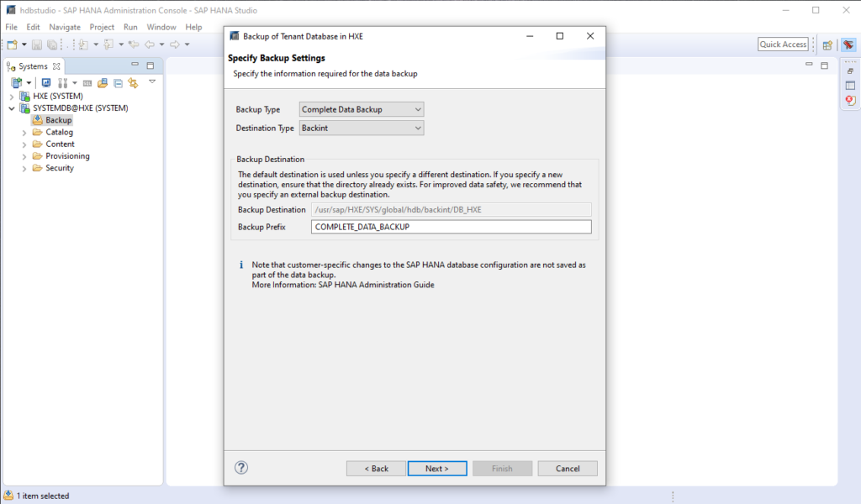Viewport: 861px width, 504px height.
Task: Minimize the Systems view panel
Action: pos(135,65)
